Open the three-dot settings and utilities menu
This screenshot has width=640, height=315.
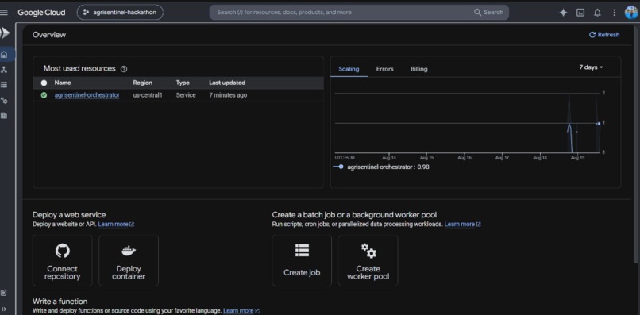[x=615, y=13]
